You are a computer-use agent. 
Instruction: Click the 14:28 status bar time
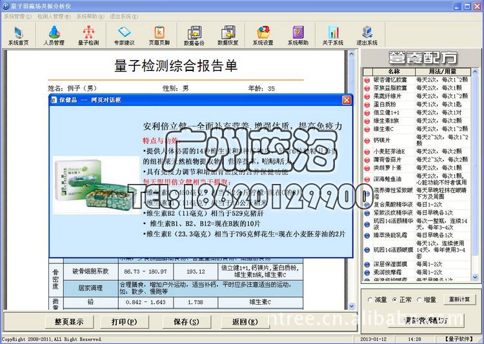coord(414,339)
